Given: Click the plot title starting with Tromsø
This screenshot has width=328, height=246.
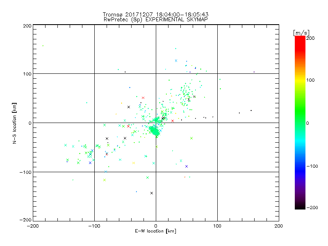Looking at the screenshot, I should pyautogui.click(x=156, y=14).
